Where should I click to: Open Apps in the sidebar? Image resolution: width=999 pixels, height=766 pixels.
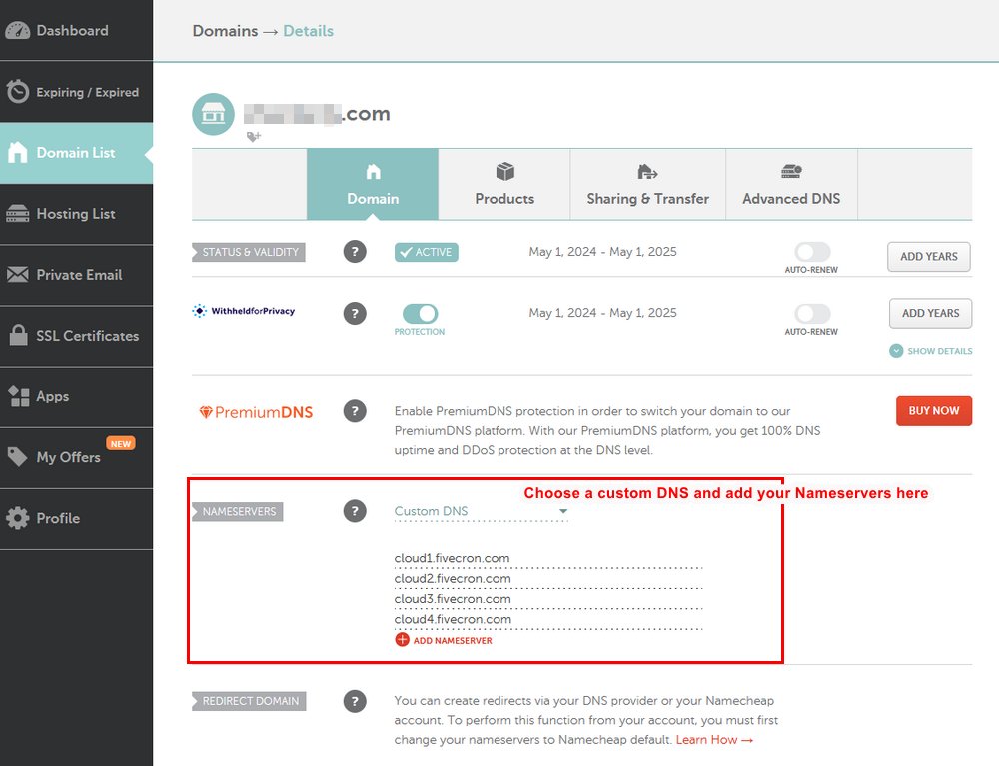(x=77, y=396)
